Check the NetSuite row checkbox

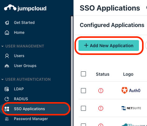pos(83,108)
